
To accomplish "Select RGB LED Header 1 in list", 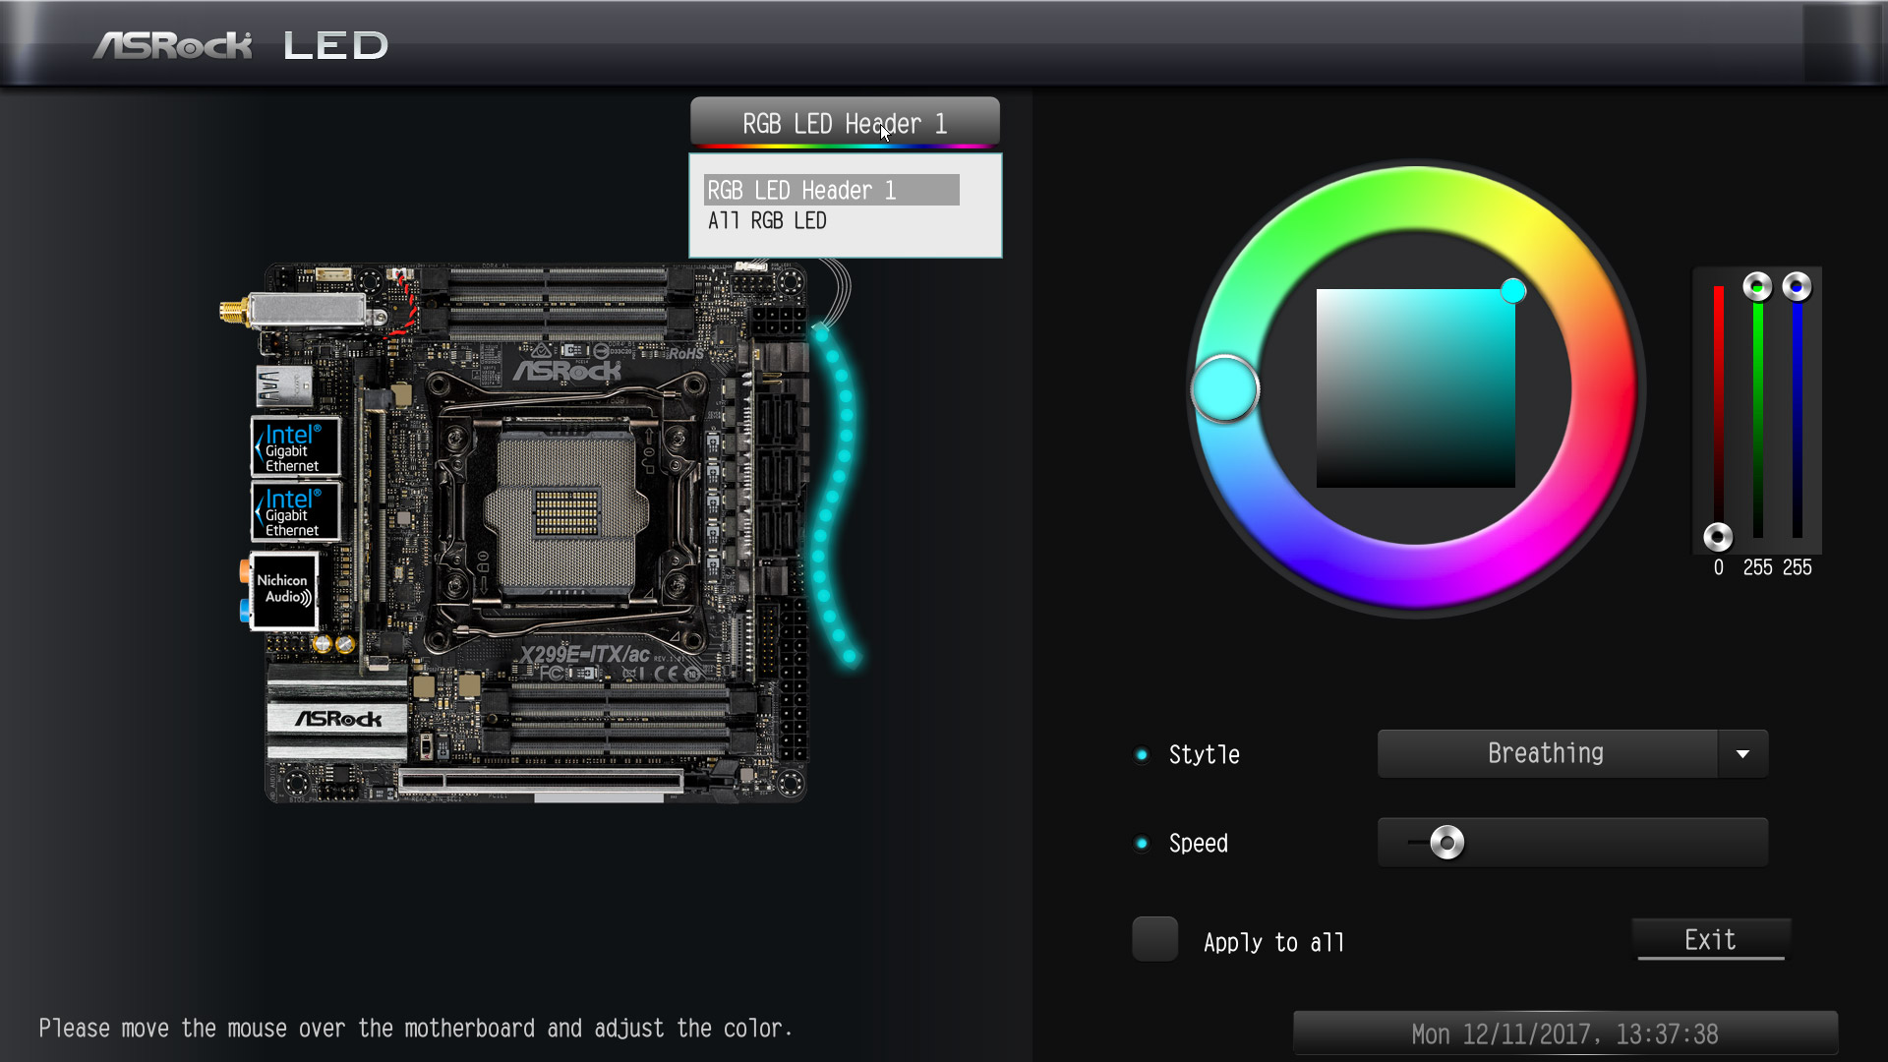I will tap(831, 190).
